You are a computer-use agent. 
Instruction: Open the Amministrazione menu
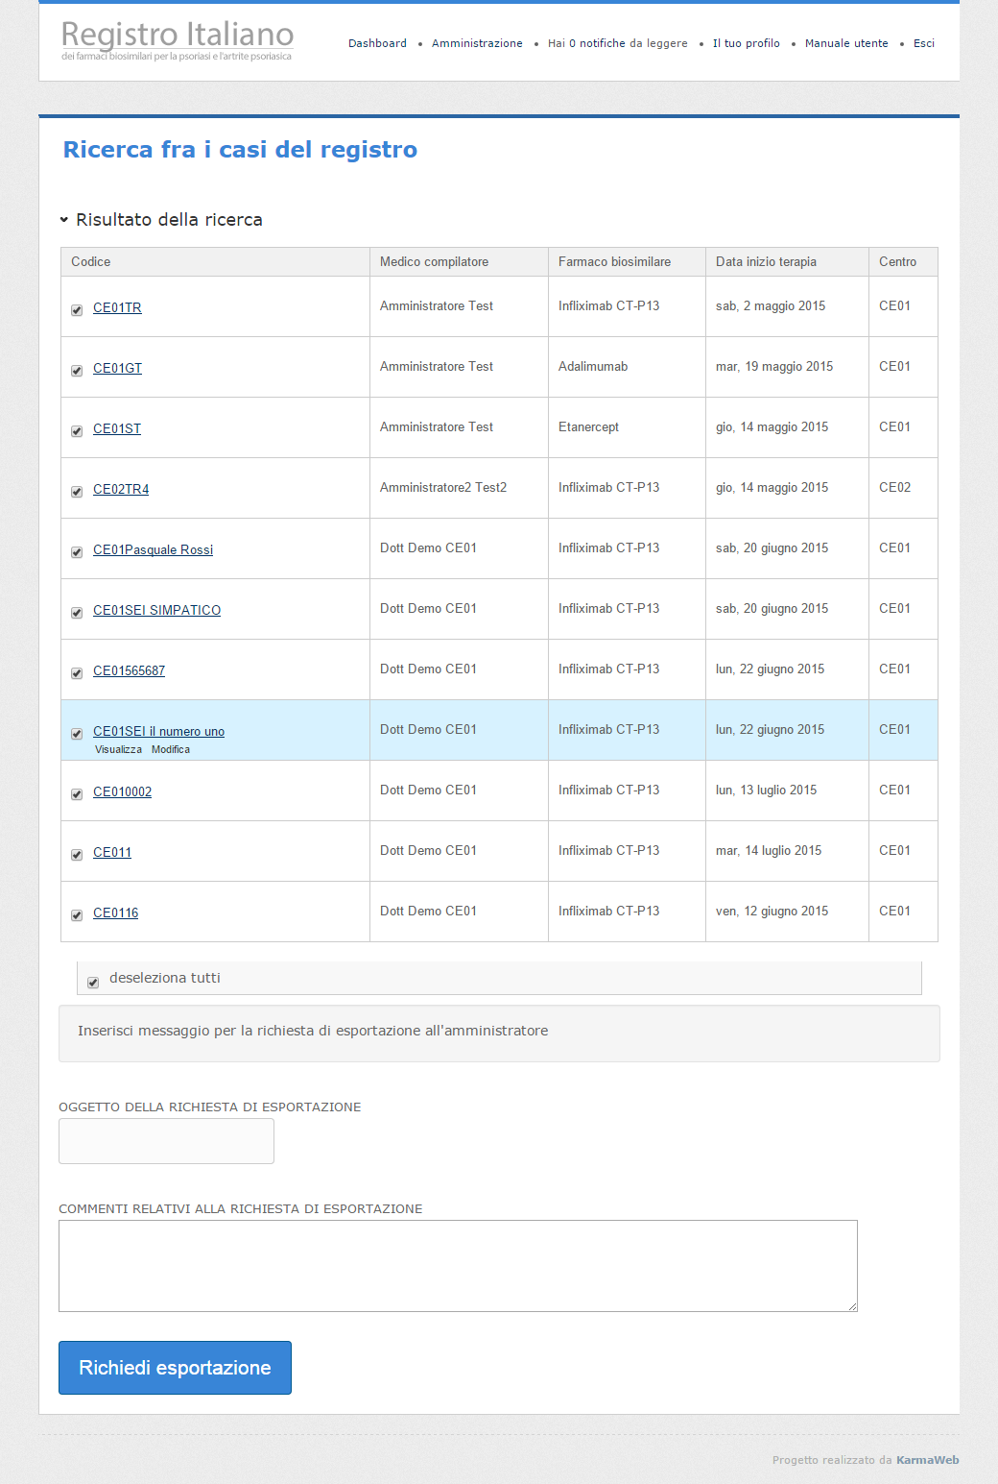(477, 43)
